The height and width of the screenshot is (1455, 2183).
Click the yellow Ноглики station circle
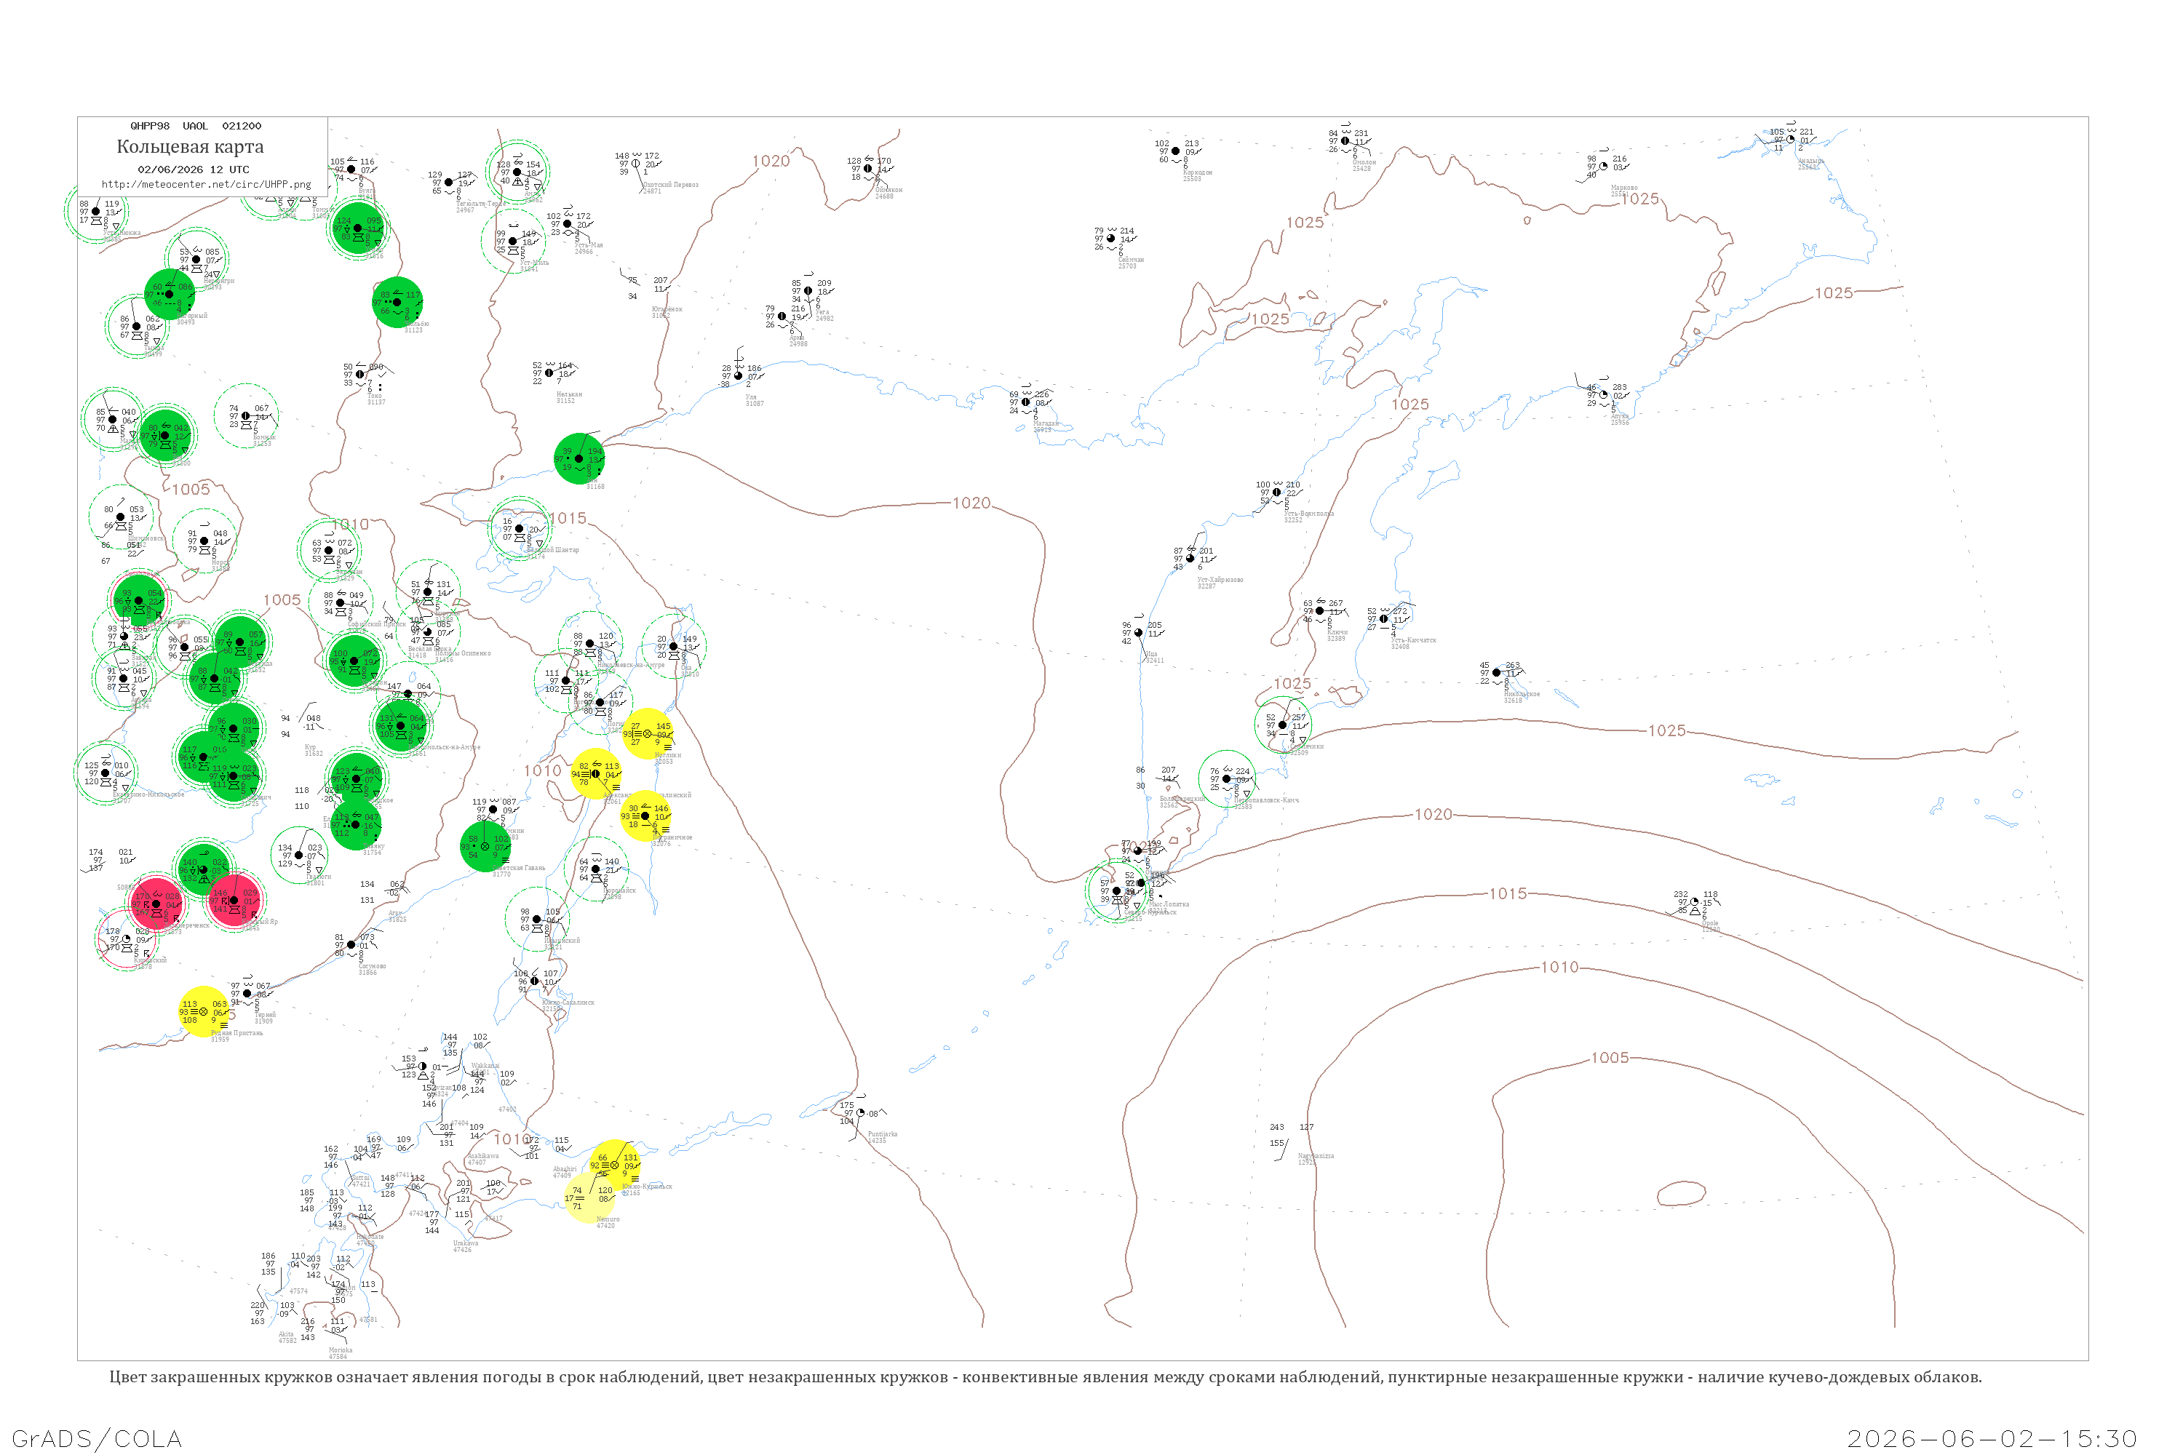pyautogui.click(x=647, y=734)
